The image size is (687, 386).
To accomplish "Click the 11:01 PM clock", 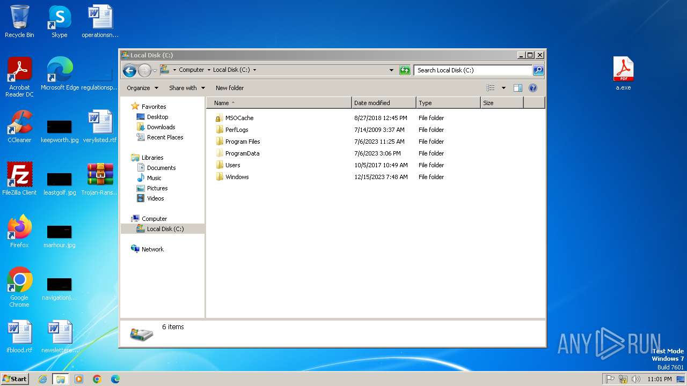I will coord(660,379).
